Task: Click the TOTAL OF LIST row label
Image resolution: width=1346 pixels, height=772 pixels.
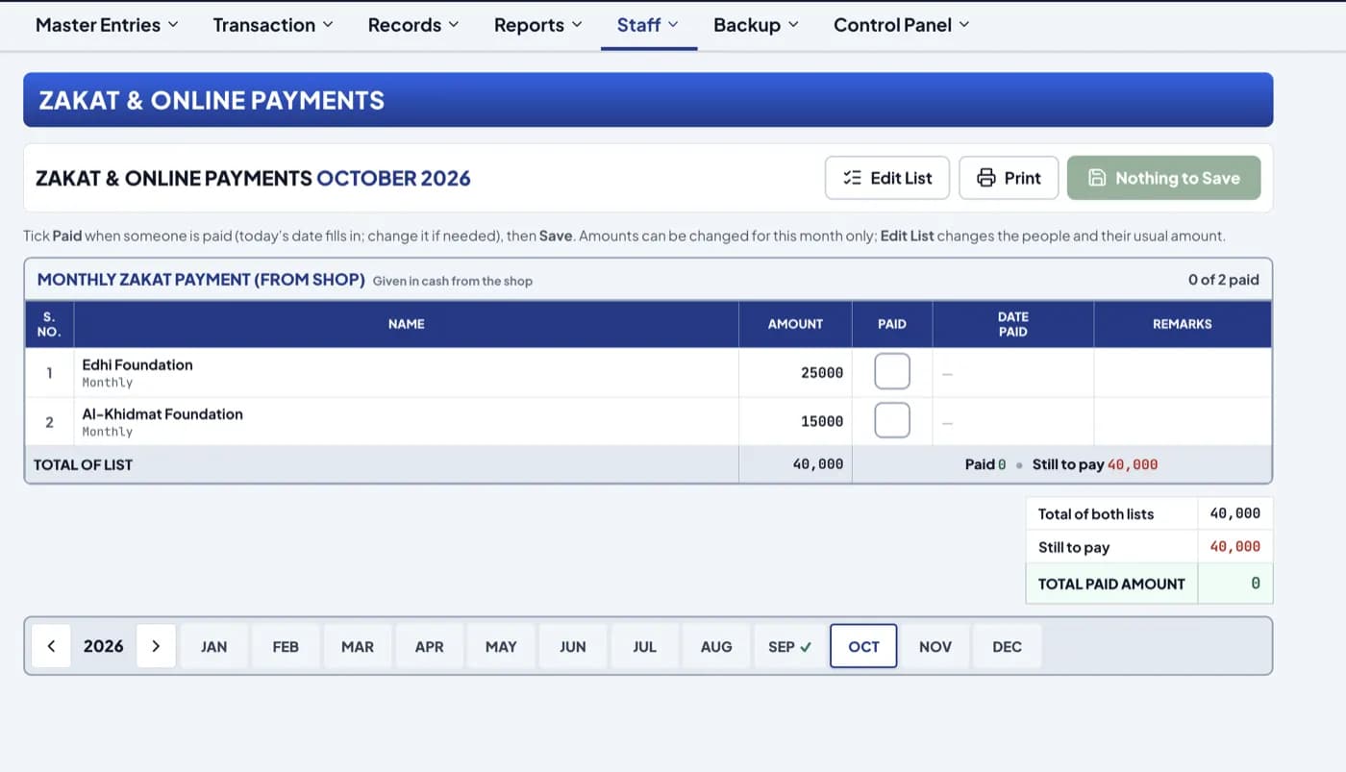Action: pyautogui.click(x=83, y=464)
